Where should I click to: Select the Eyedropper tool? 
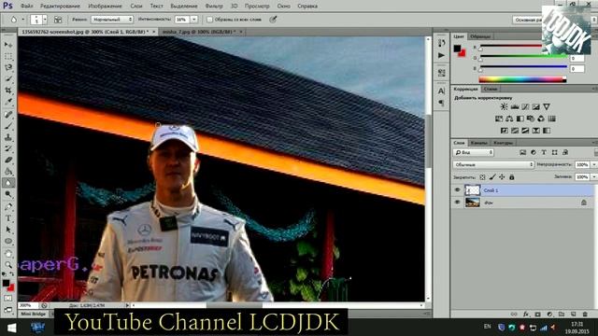click(8, 102)
